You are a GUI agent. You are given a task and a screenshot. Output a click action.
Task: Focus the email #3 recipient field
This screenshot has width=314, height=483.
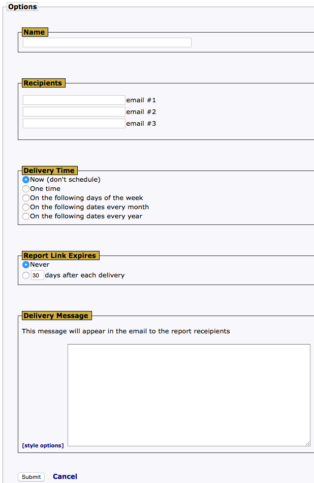[x=74, y=124]
